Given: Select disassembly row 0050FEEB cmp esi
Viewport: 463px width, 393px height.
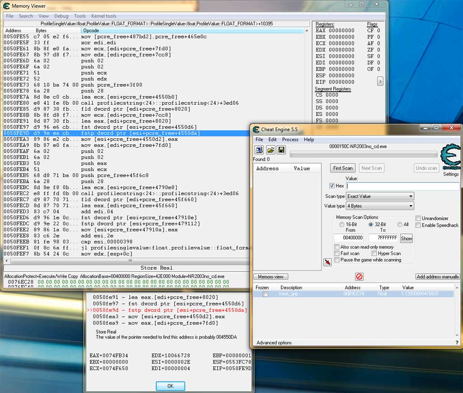Looking at the screenshot, I should pyautogui.click(x=127, y=242).
